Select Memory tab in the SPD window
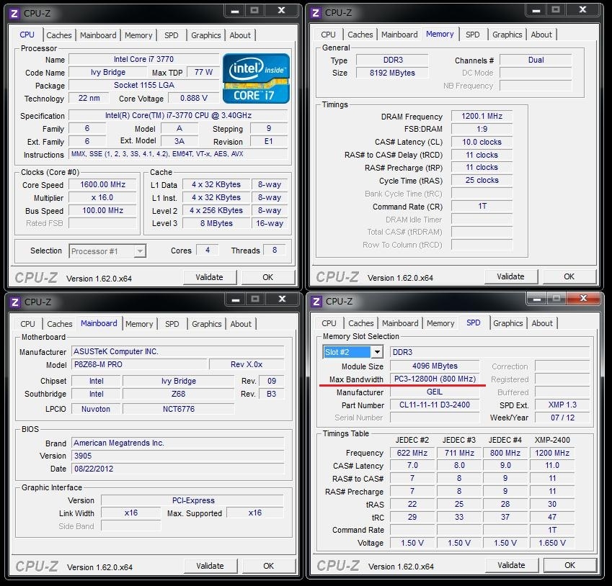Viewport: 612px width, 586px height. pyautogui.click(x=440, y=323)
